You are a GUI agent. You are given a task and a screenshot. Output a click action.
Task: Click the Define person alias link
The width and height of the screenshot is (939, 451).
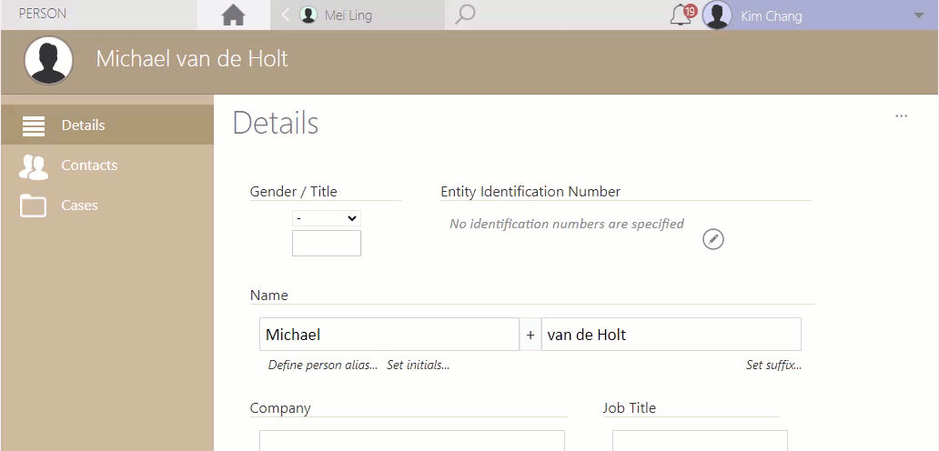coord(323,365)
